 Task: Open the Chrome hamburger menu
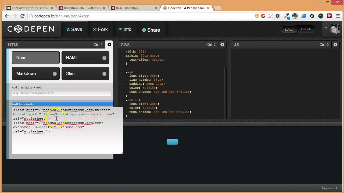pyautogui.click(x=338, y=16)
